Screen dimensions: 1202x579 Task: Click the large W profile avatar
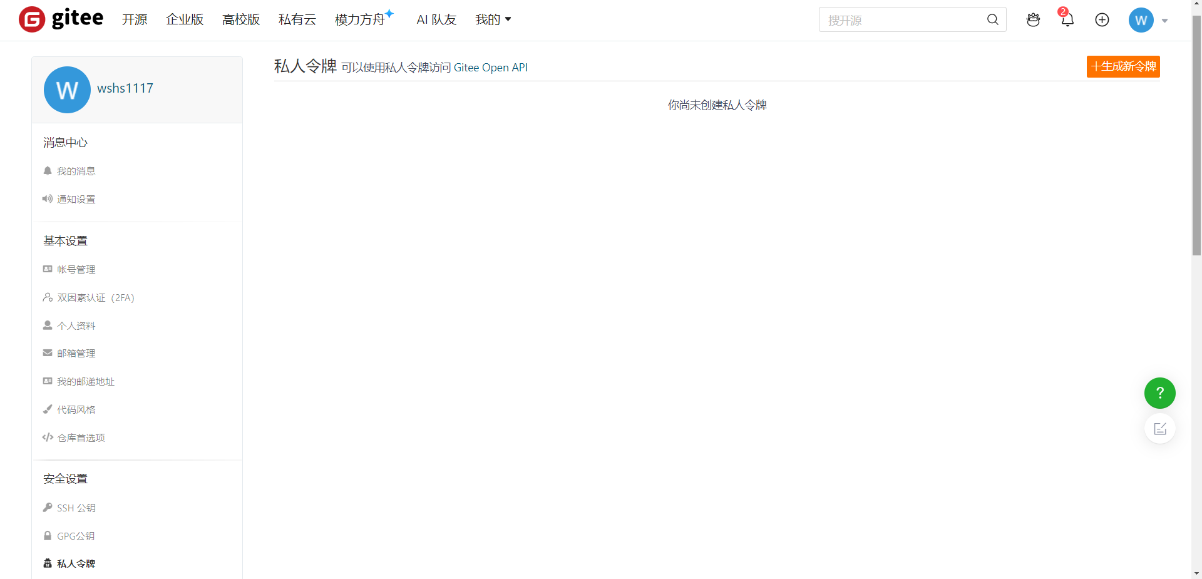coord(67,90)
